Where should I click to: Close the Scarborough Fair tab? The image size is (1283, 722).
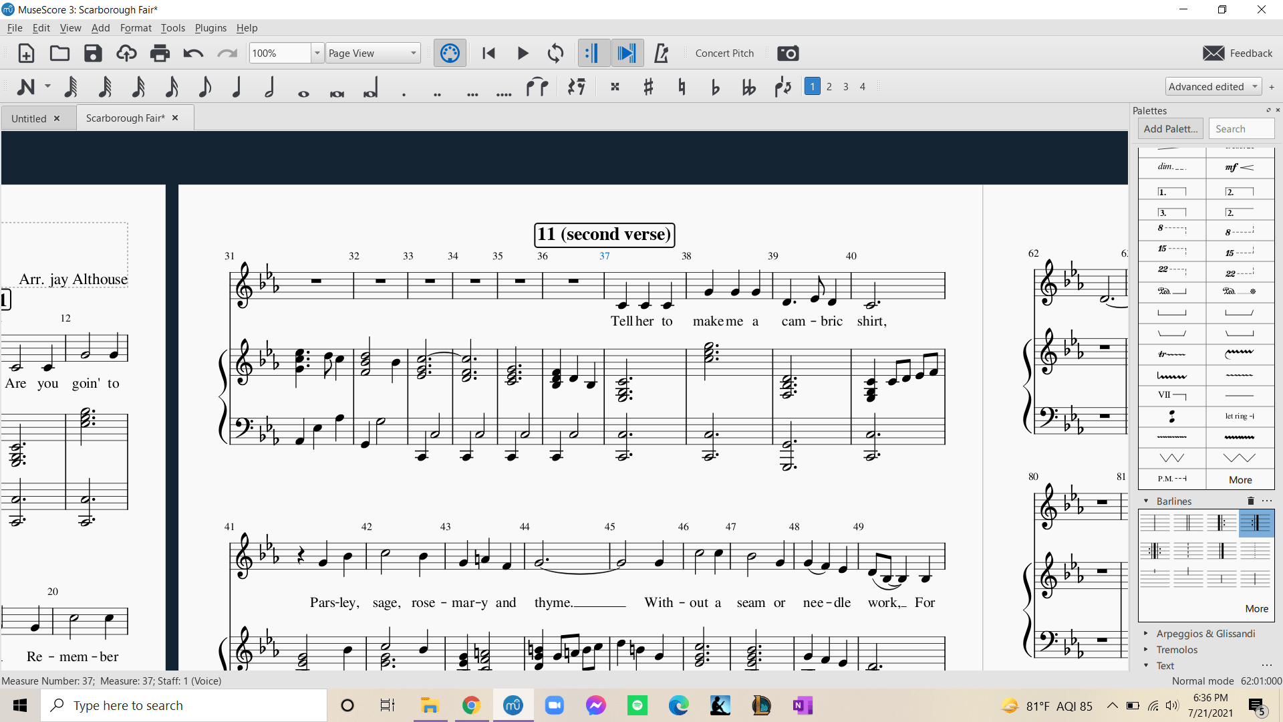pos(175,118)
